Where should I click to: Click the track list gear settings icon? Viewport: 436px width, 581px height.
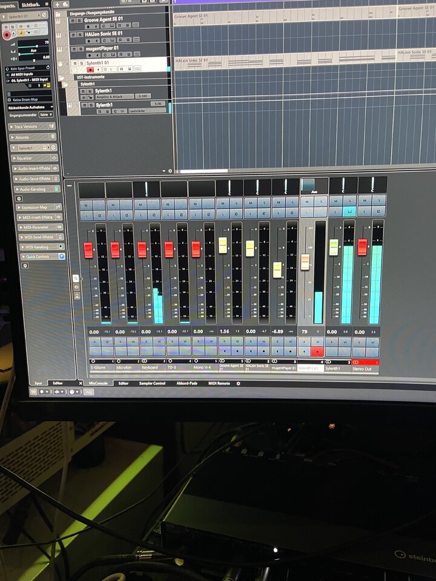[x=170, y=171]
